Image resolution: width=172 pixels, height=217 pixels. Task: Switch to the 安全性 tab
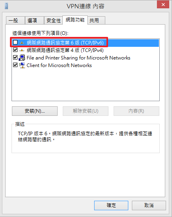(54, 21)
